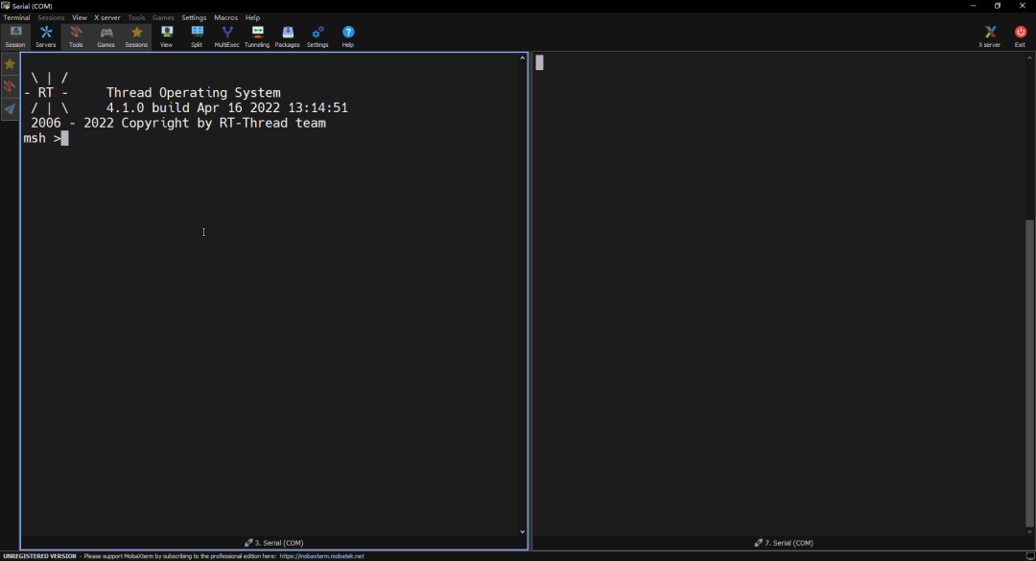Click the View toolbar icon
This screenshot has height=561, width=1036.
pos(167,37)
